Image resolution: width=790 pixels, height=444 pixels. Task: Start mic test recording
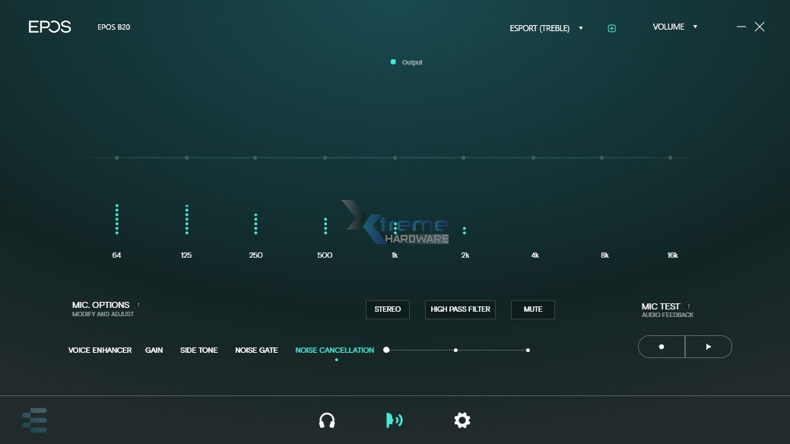pos(662,347)
